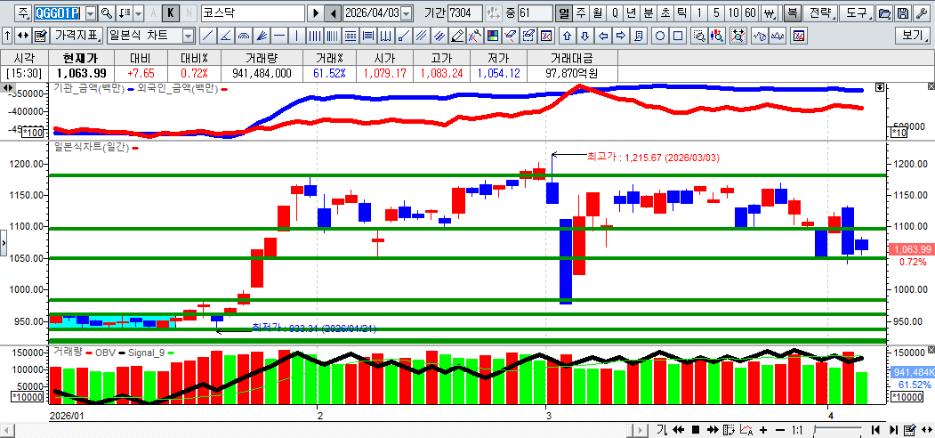The height and width of the screenshot is (438, 935).
Task: Select the rectangle drawing tool
Action: coord(679,36)
